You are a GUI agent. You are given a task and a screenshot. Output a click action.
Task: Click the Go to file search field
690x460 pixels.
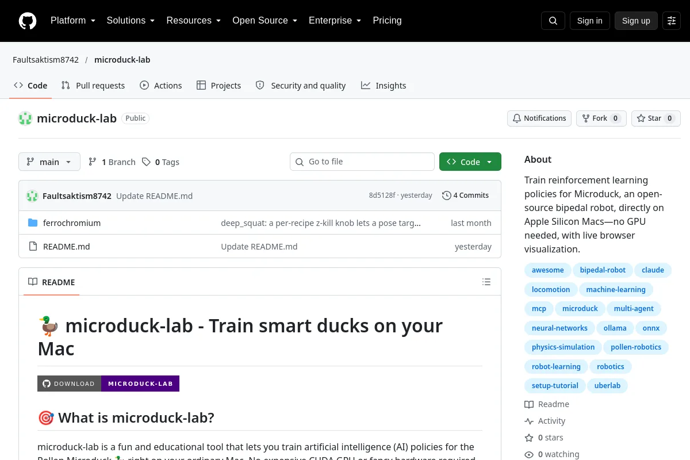click(362, 162)
